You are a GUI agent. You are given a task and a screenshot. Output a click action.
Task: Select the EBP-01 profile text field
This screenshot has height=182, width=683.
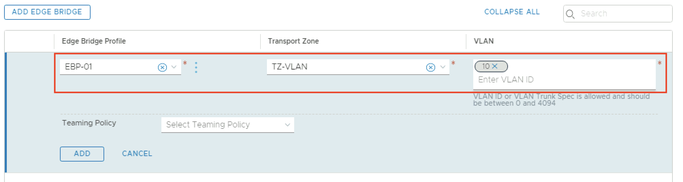pos(107,67)
